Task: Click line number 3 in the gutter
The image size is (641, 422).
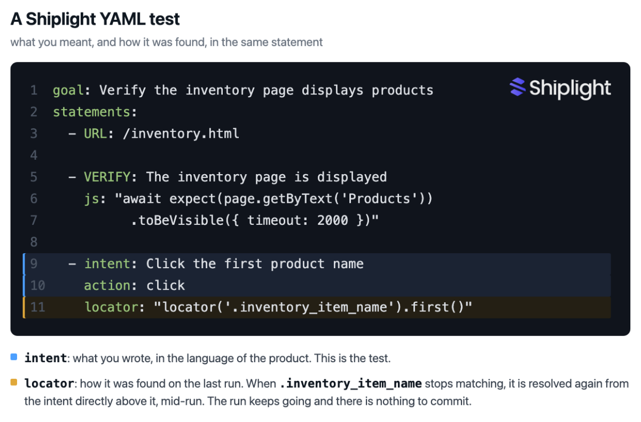Action: coord(34,134)
